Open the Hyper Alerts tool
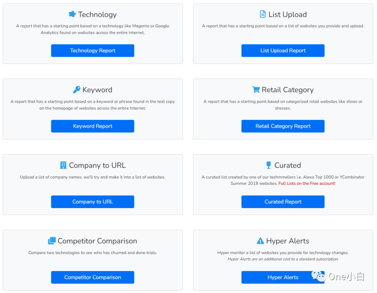 pyautogui.click(x=283, y=277)
